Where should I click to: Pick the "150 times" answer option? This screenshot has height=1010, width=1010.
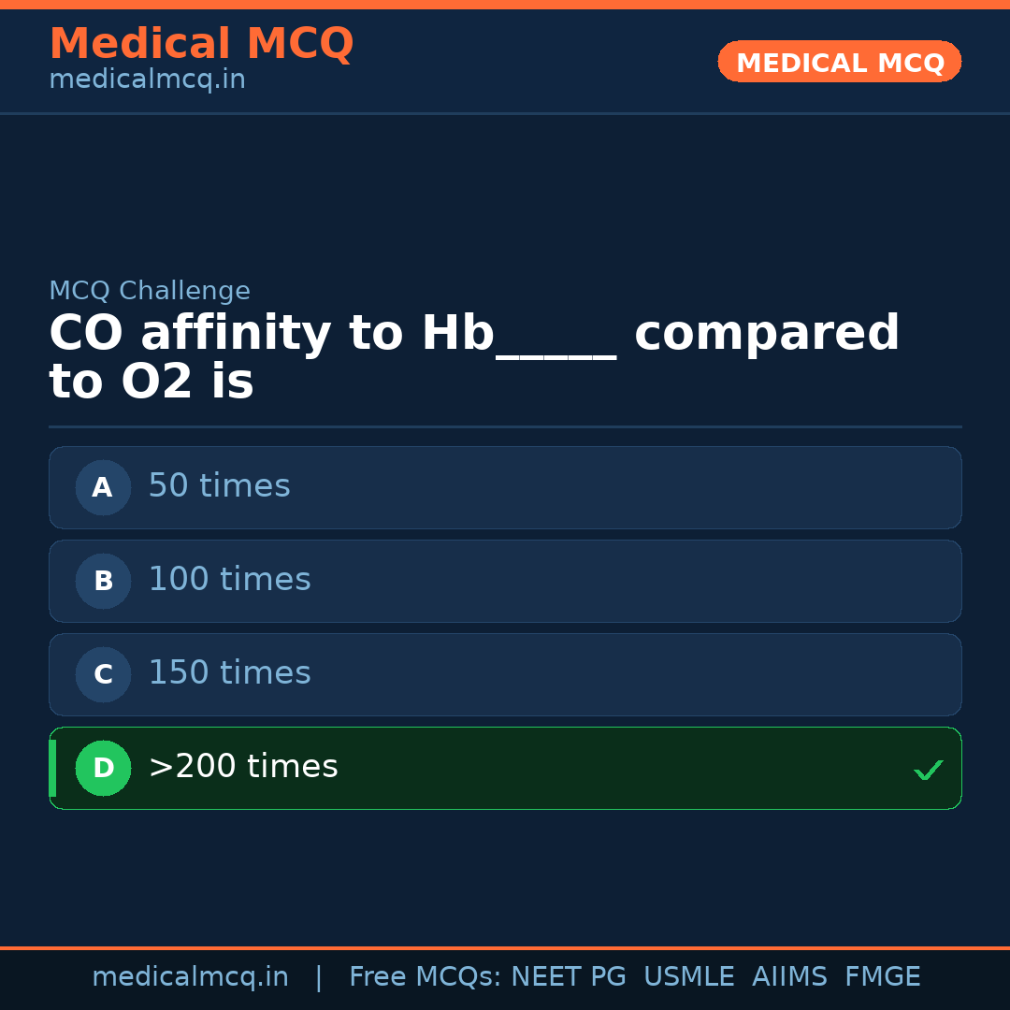point(505,674)
